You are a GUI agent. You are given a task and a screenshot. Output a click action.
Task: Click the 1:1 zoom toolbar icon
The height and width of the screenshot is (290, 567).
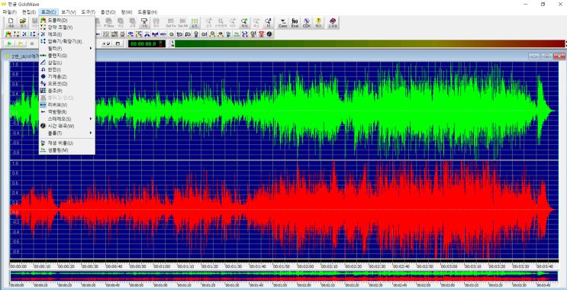click(x=268, y=22)
